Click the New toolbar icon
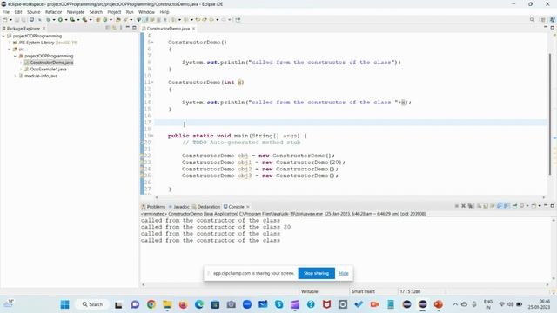This screenshot has height=313, width=557. click(x=5, y=20)
